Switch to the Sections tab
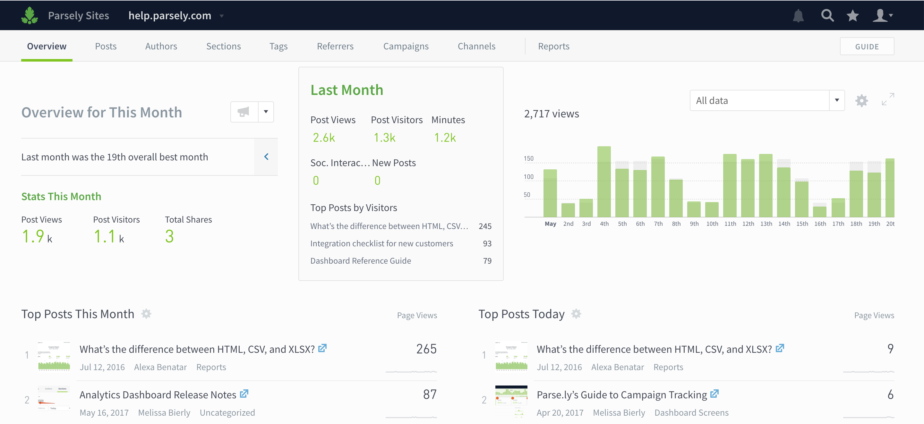The width and height of the screenshot is (924, 424). coord(224,46)
